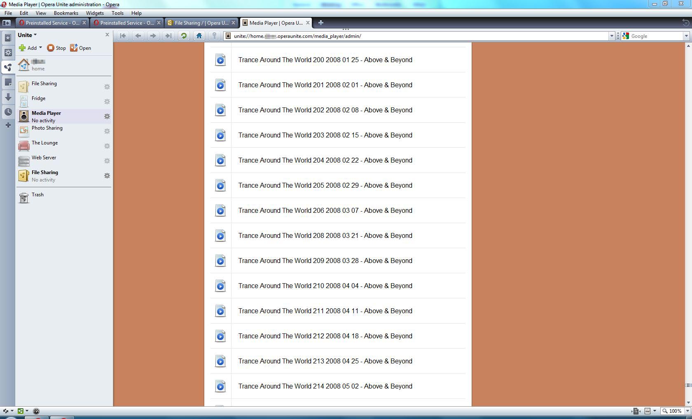The image size is (692, 419).
Task: Select Photo Sharing service in sidebar
Action: pos(47,128)
